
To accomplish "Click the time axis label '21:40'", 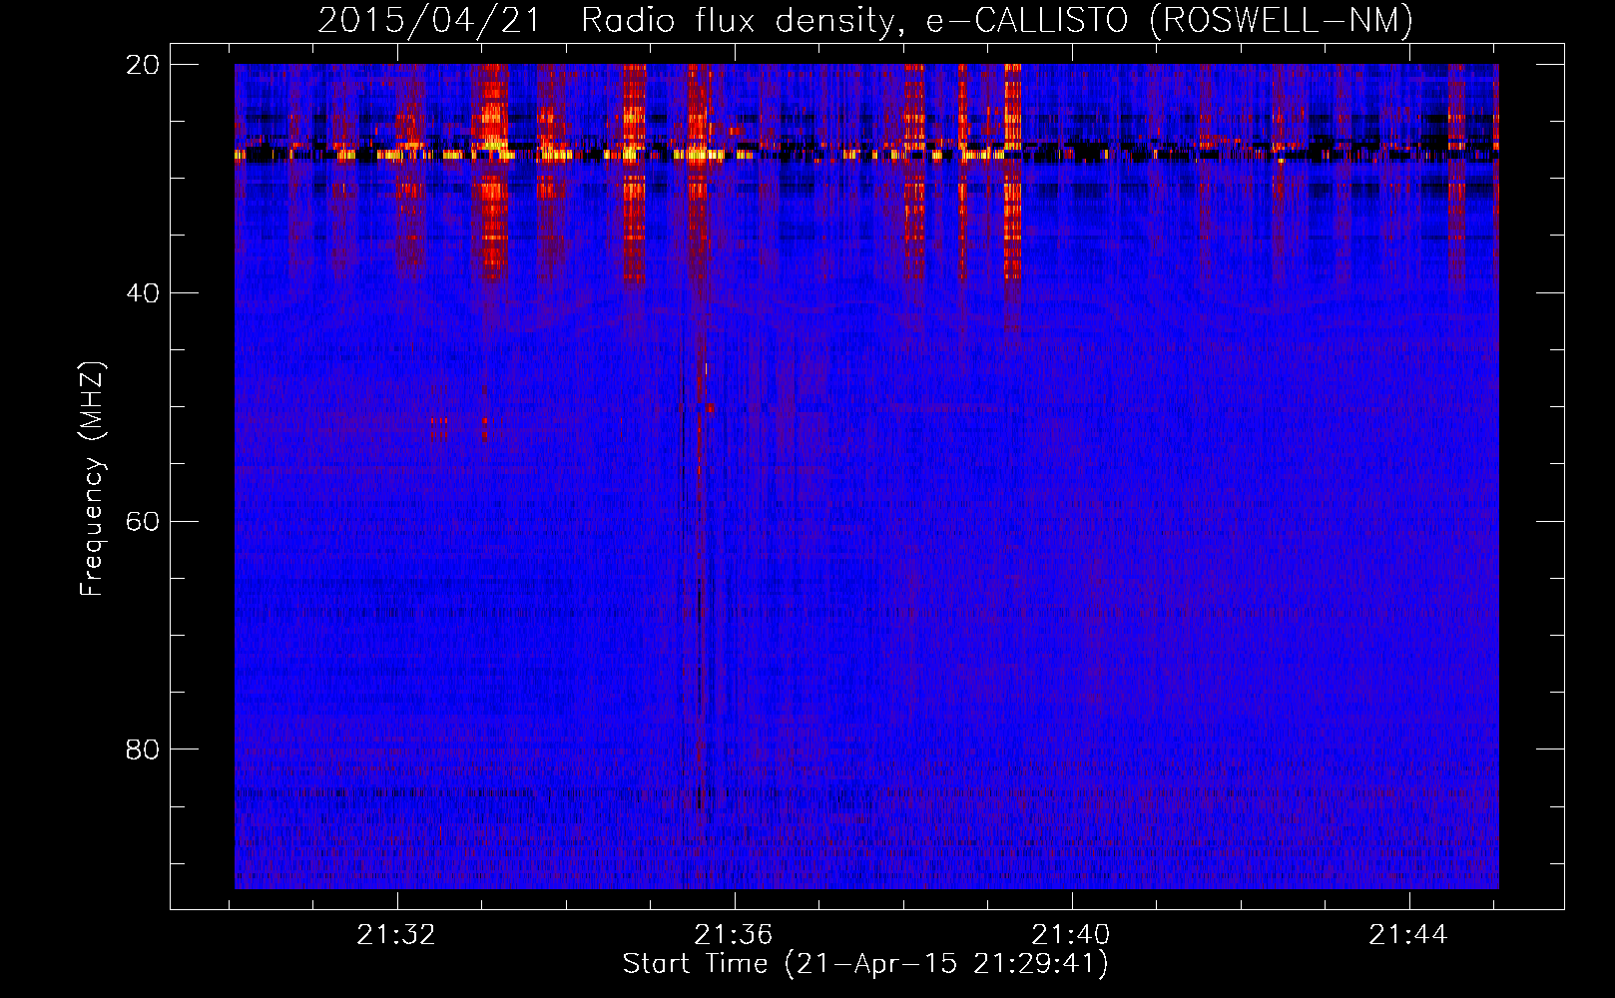I will (1070, 935).
